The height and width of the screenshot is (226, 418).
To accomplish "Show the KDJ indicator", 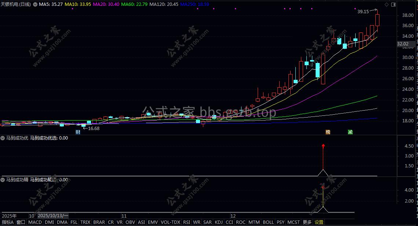I will click(x=219, y=222).
